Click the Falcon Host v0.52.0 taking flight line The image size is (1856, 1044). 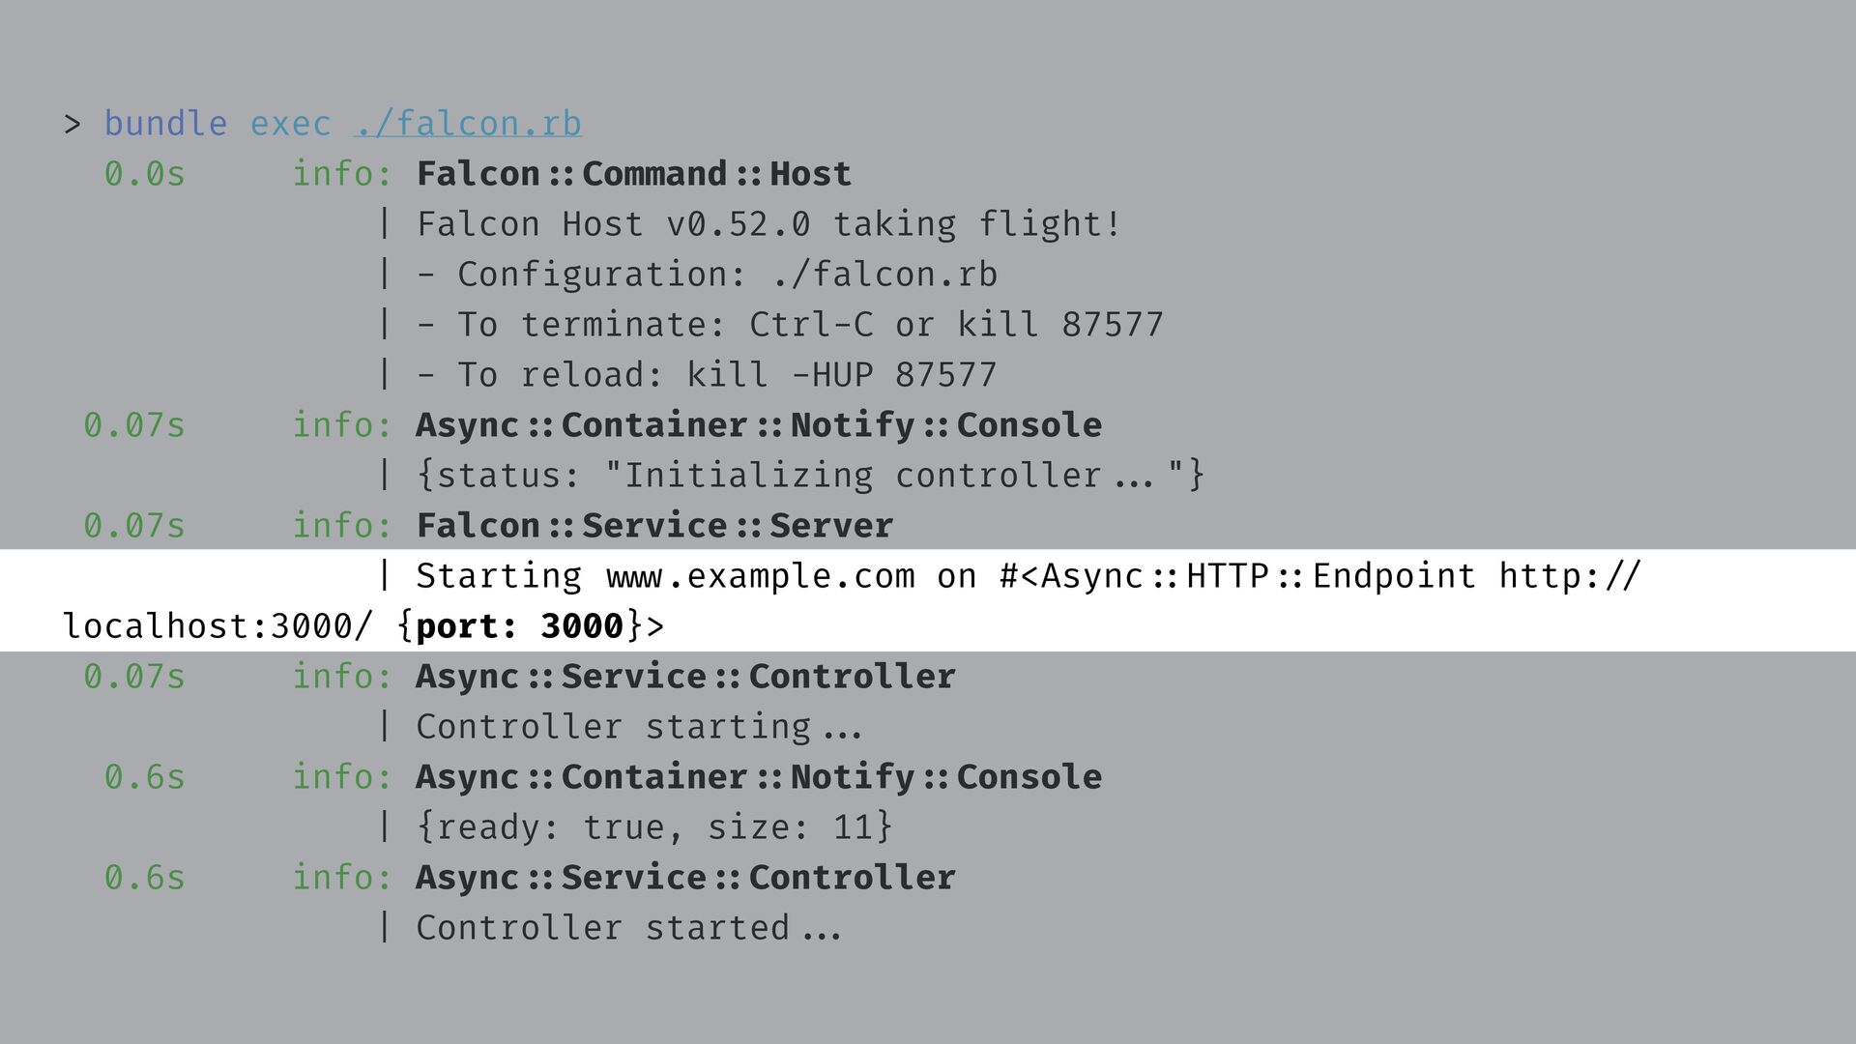click(768, 224)
